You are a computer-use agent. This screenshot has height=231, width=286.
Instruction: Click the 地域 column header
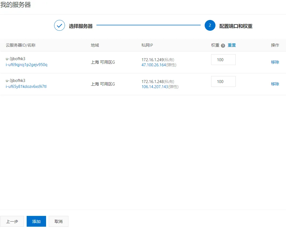pyautogui.click(x=95, y=45)
